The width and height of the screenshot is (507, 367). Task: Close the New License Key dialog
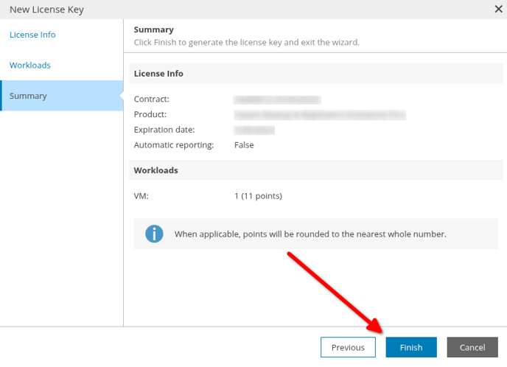tap(498, 9)
